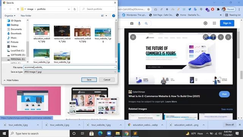Select Desktop in navigation tree
Screen dimensions: 243x137
pos(13,25)
